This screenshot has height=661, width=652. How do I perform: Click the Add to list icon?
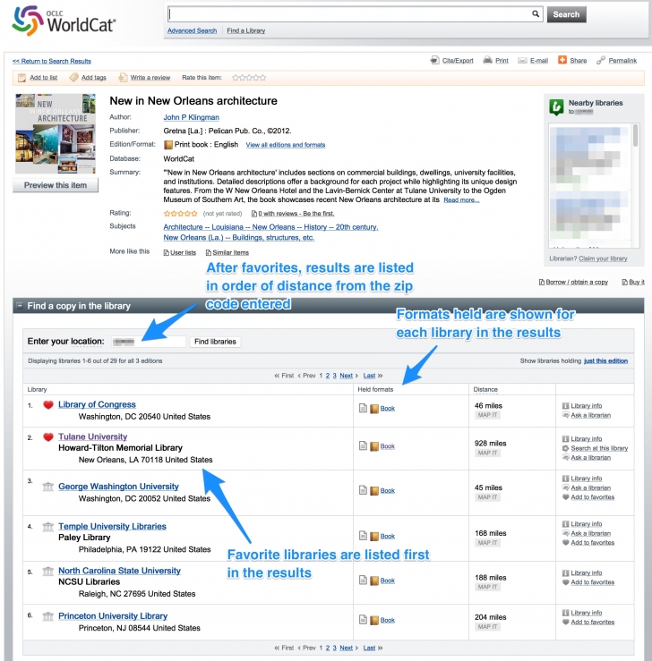click(21, 78)
